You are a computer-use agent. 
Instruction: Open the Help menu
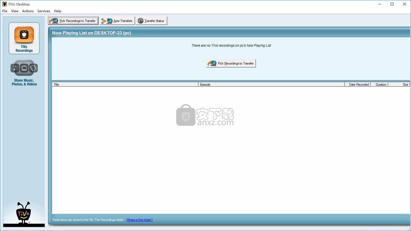pos(57,11)
